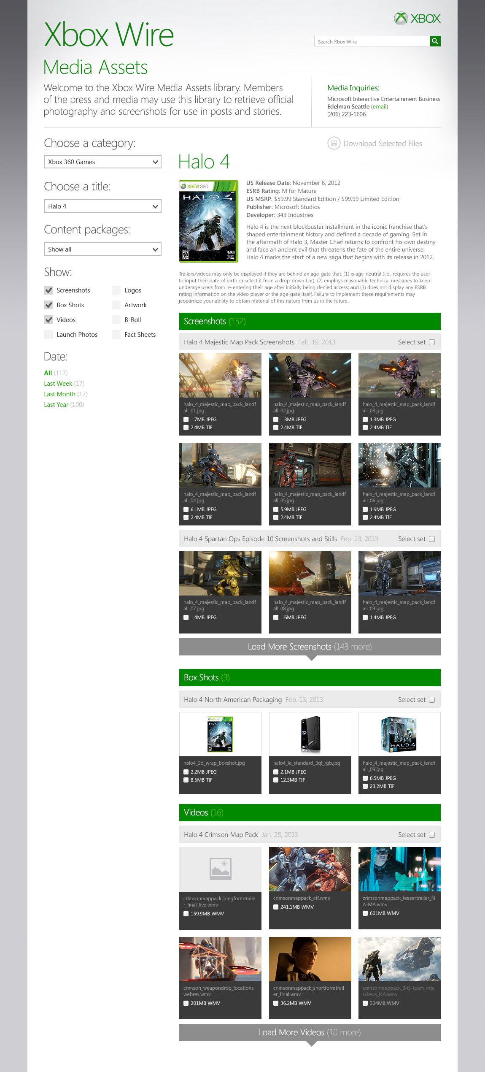This screenshot has width=485, height=1072.
Task: Open landfall_07 yellow Spartan thumbnail
Action: [x=220, y=573]
